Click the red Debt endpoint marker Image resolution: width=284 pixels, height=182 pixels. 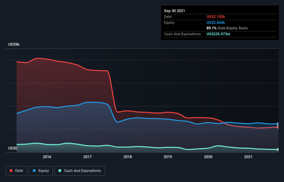[278, 127]
